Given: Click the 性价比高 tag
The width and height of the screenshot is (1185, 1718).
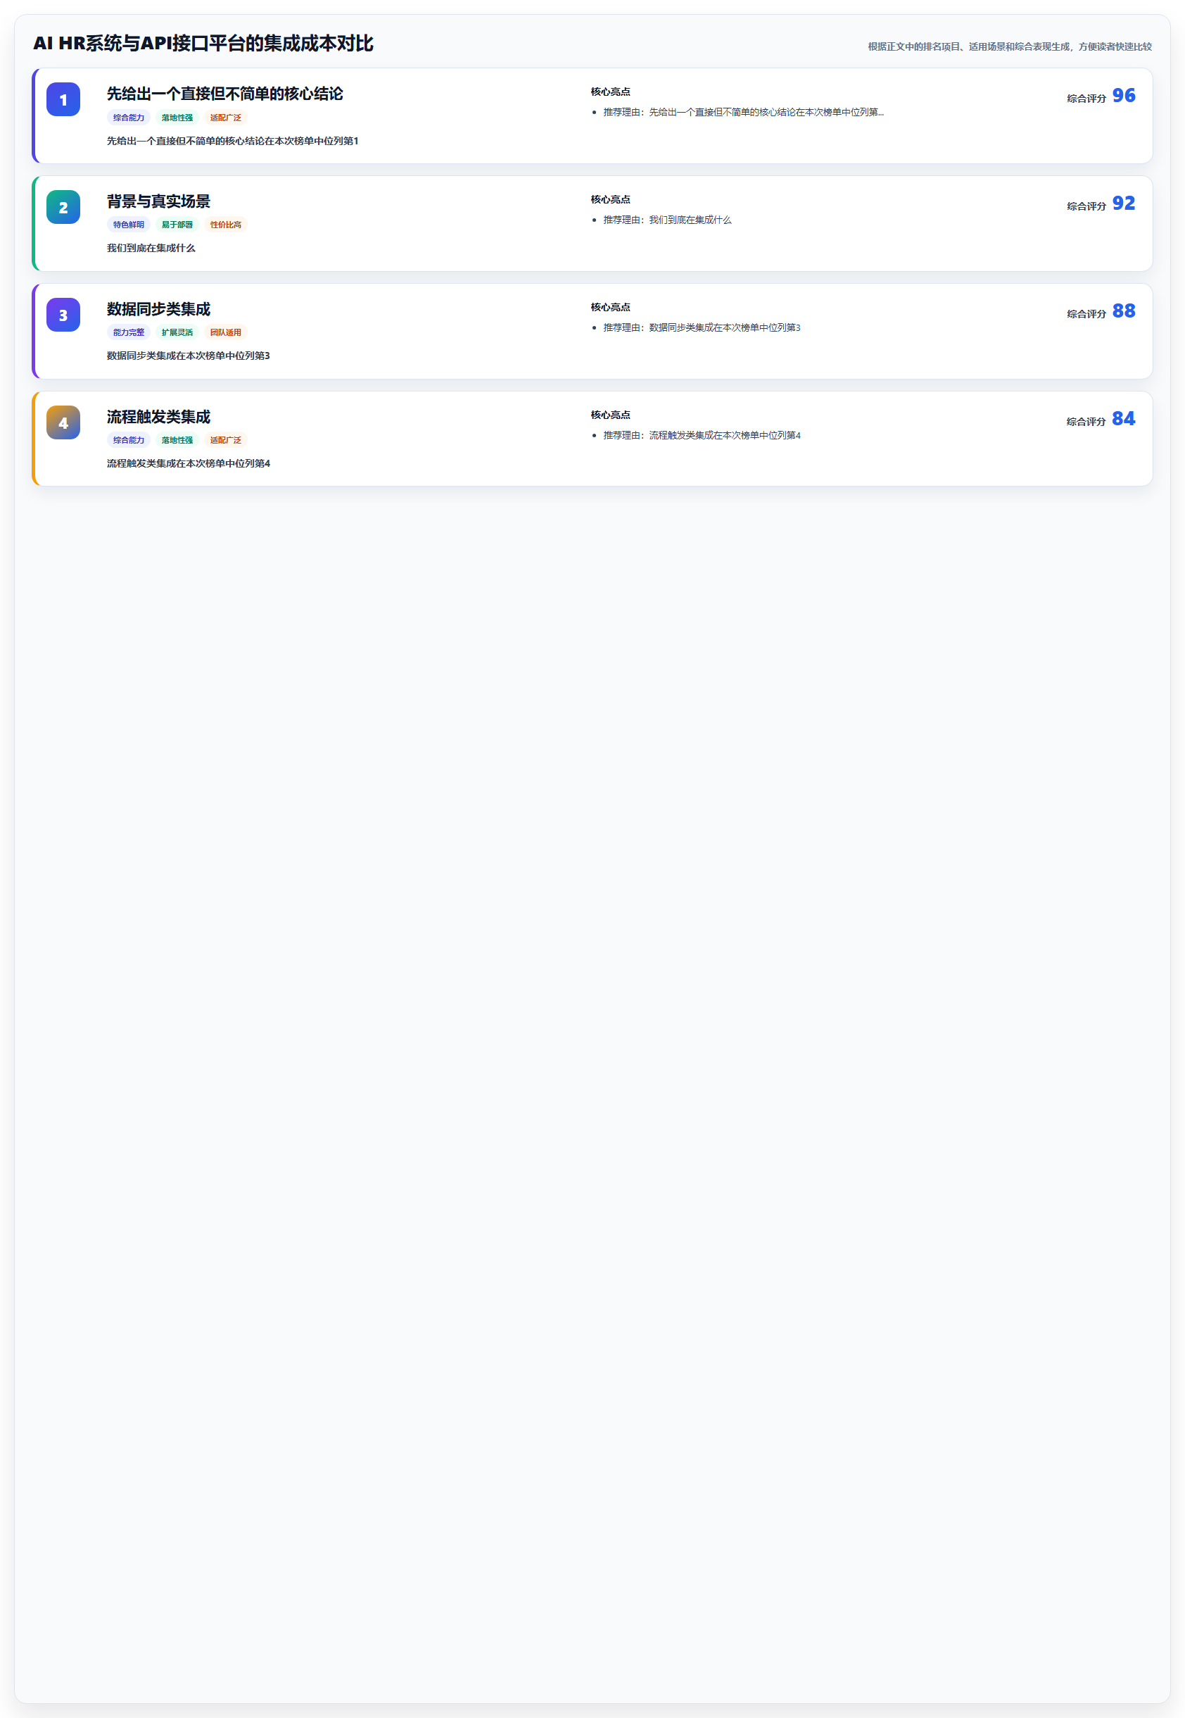Looking at the screenshot, I should 226,225.
